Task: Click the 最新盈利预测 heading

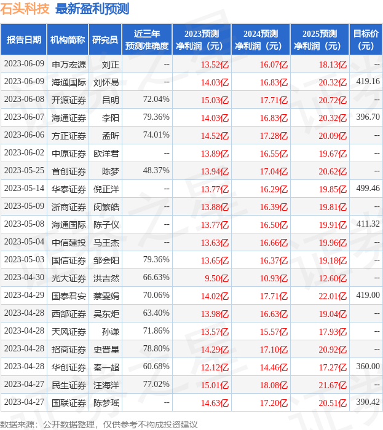Action: point(92,9)
